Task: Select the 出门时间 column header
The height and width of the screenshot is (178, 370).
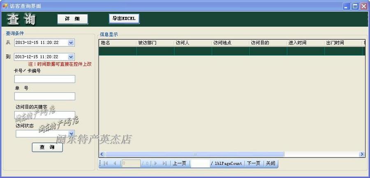Action: click(x=343, y=43)
